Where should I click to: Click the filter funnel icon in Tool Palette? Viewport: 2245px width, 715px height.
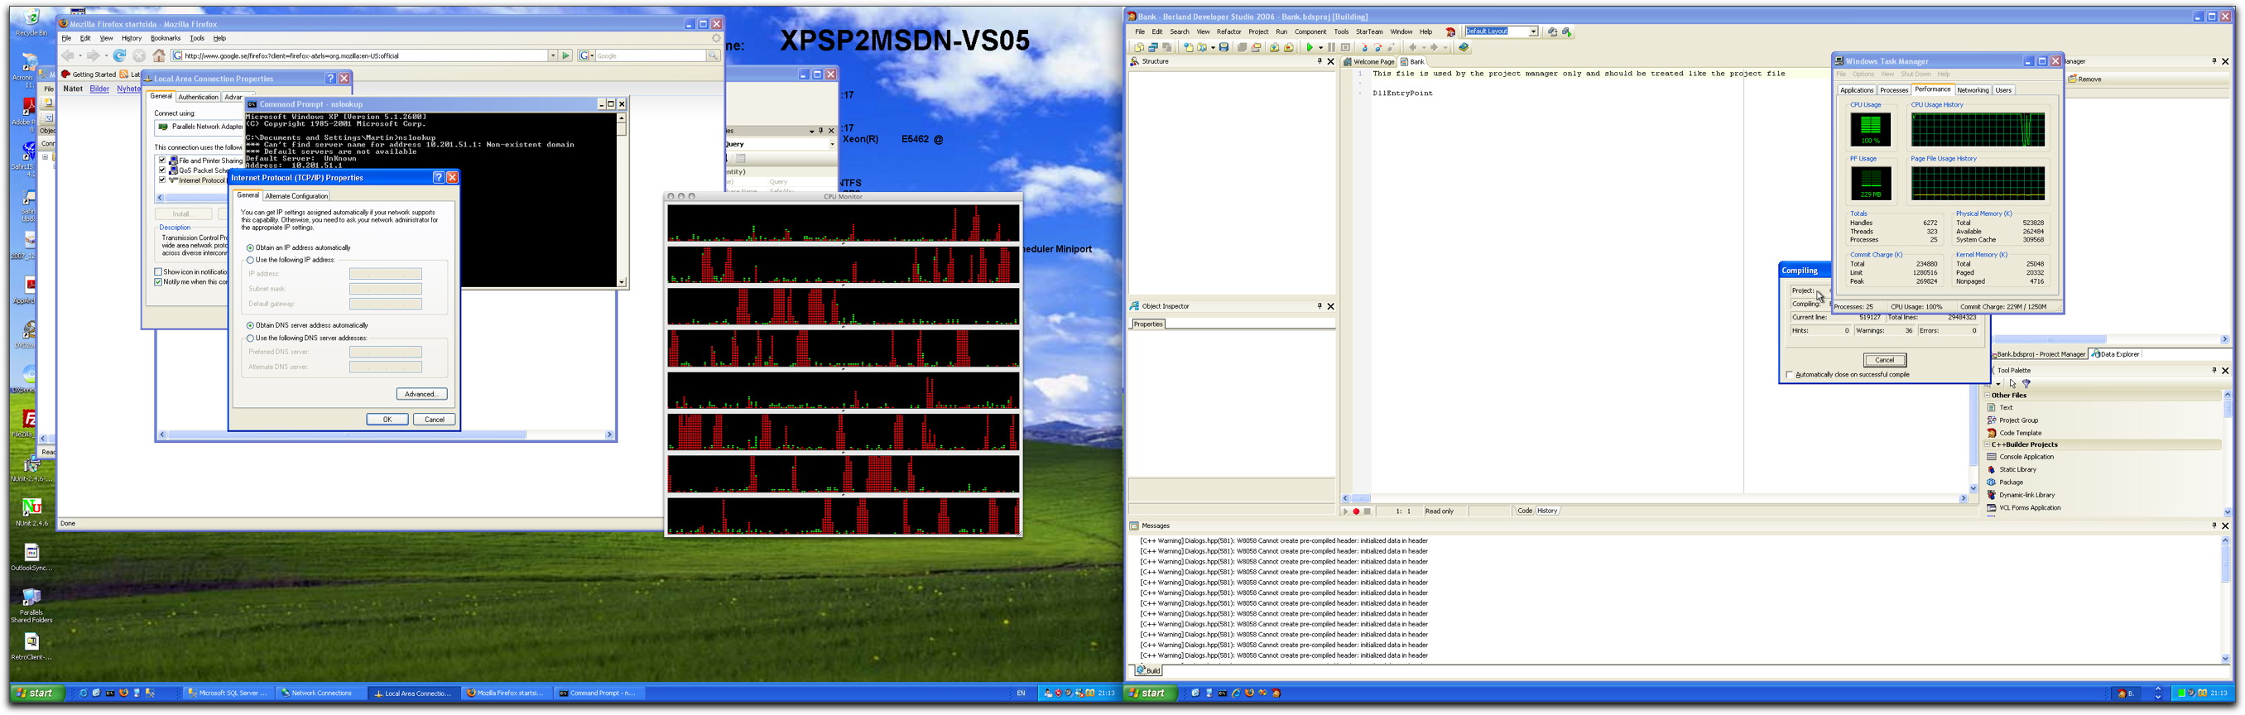pyautogui.click(x=2026, y=383)
